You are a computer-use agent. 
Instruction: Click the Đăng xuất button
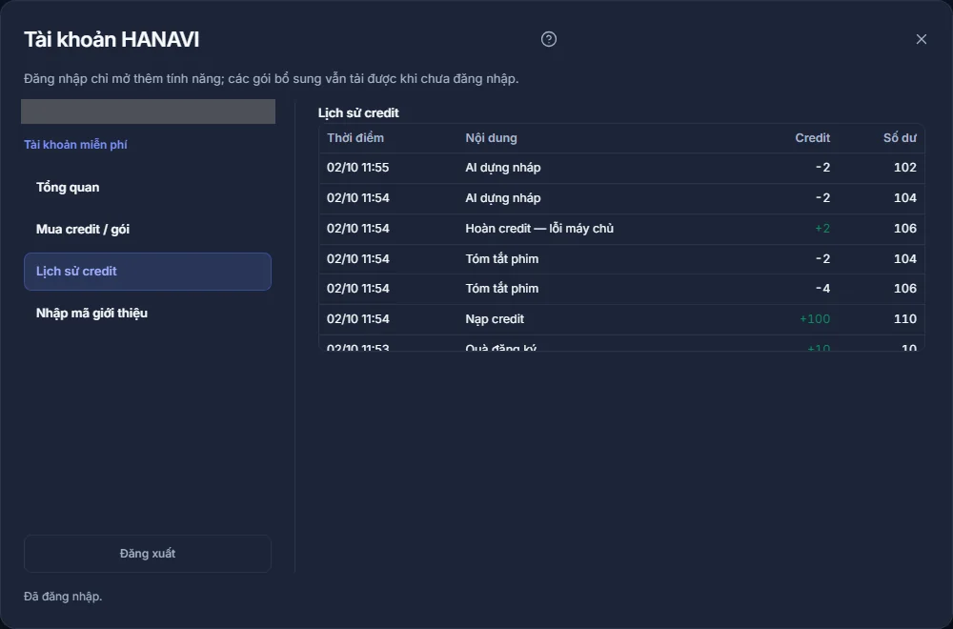click(x=148, y=554)
